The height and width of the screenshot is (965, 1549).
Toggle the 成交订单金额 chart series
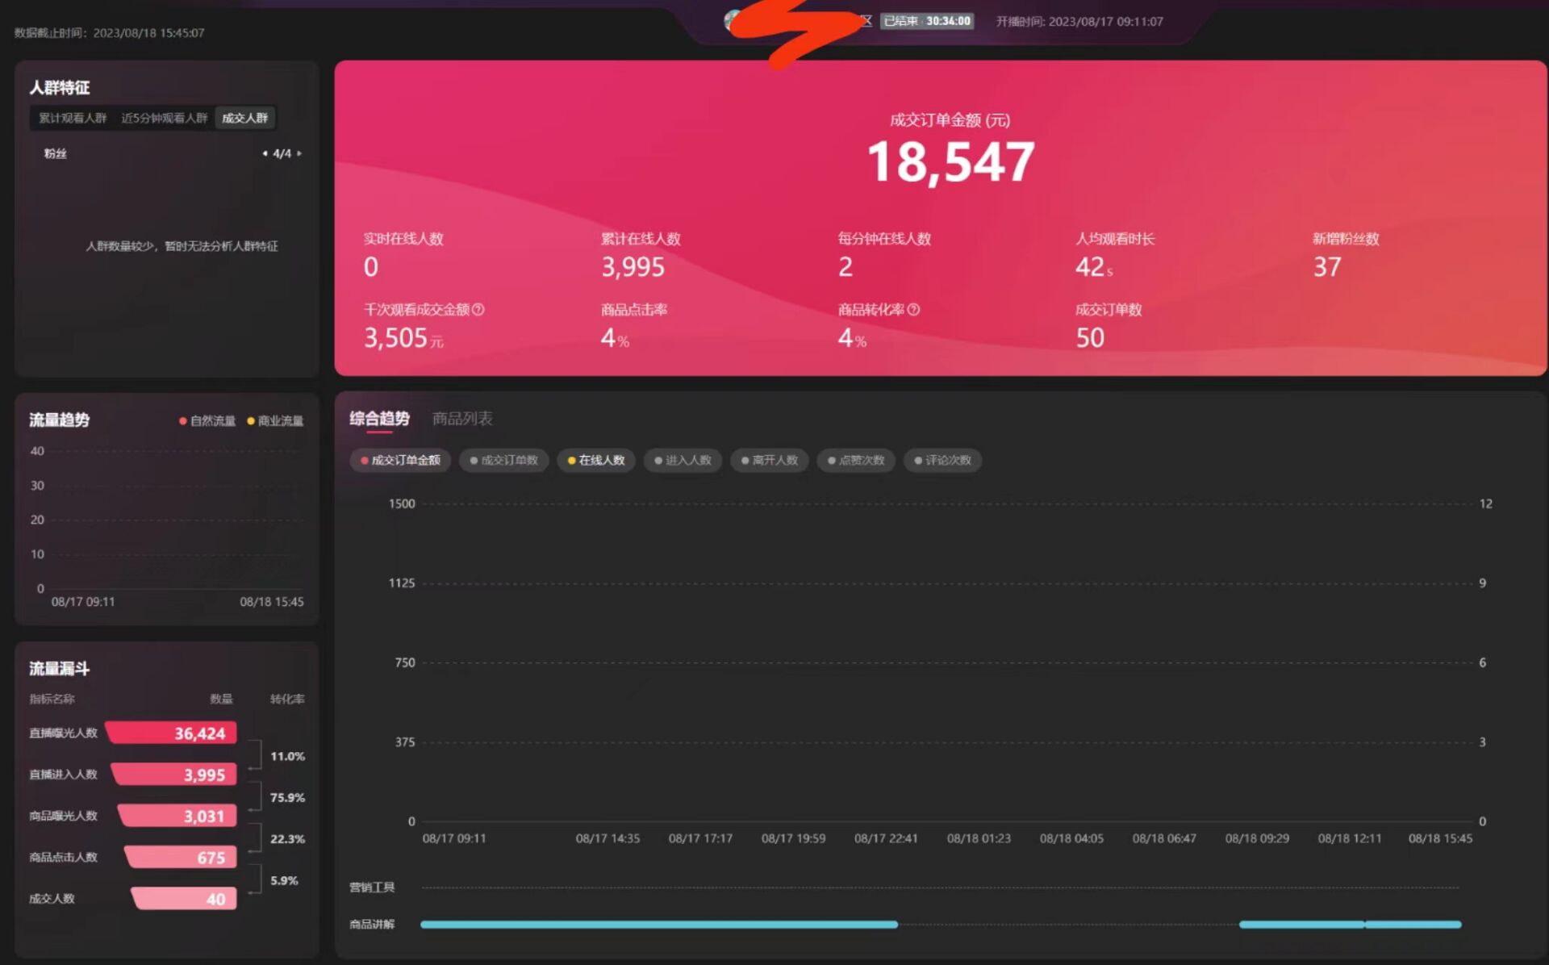(x=400, y=460)
